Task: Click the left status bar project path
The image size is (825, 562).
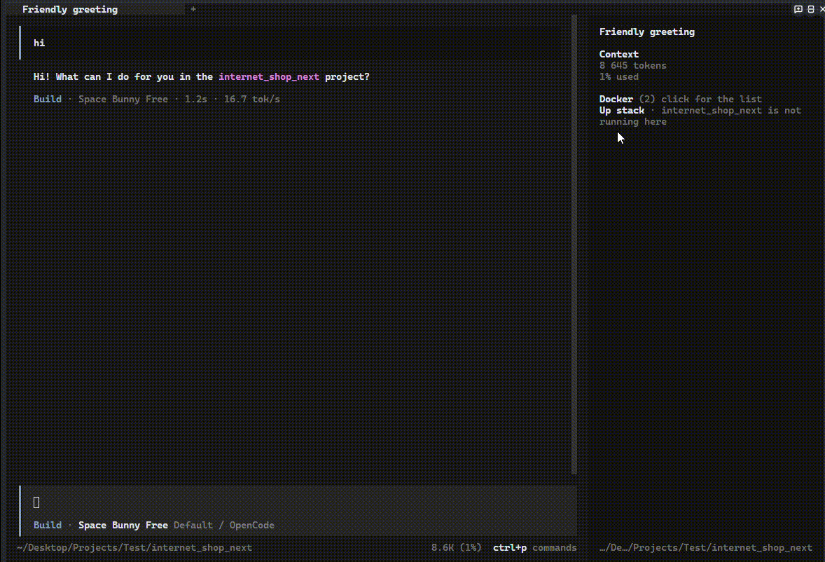Action: (x=134, y=548)
